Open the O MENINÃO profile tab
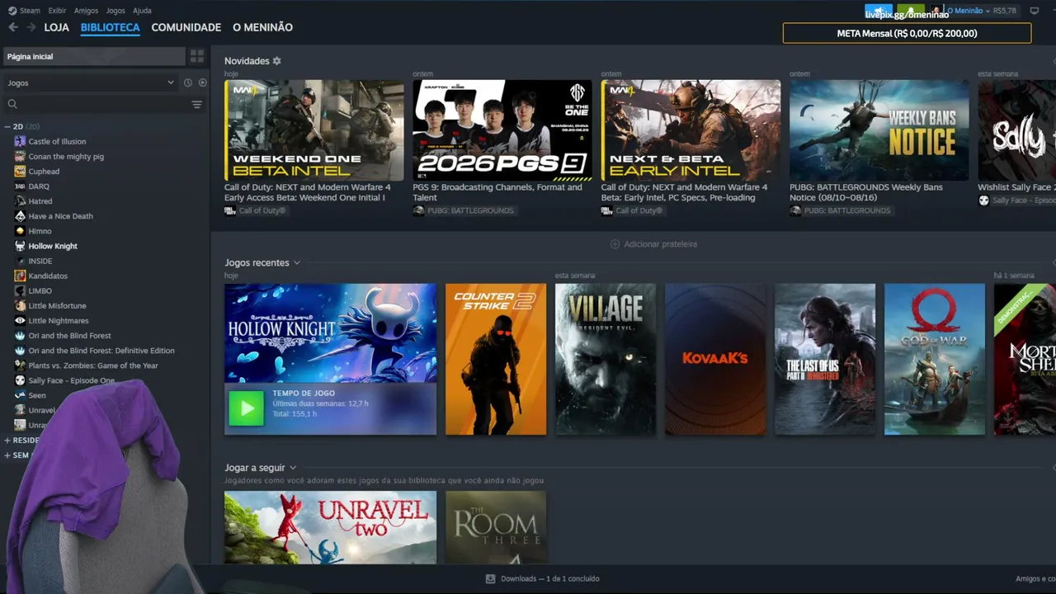 tap(262, 27)
